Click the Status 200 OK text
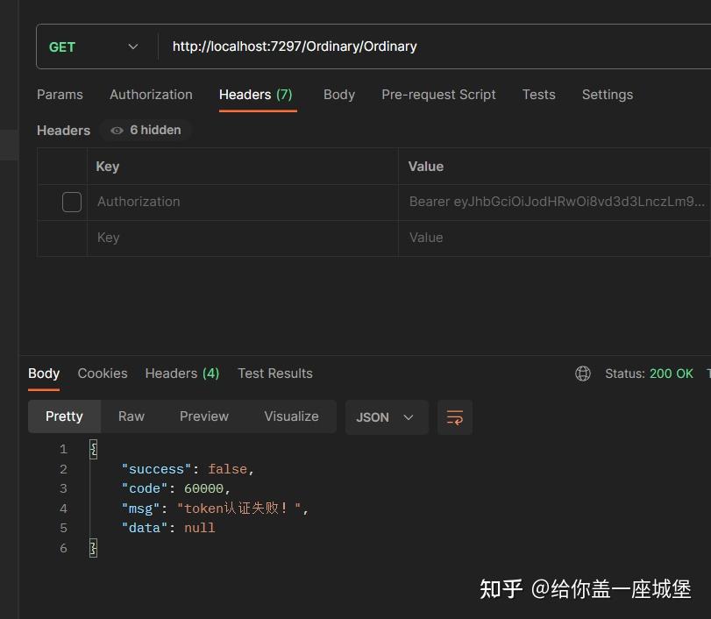The image size is (711, 619). pos(649,374)
